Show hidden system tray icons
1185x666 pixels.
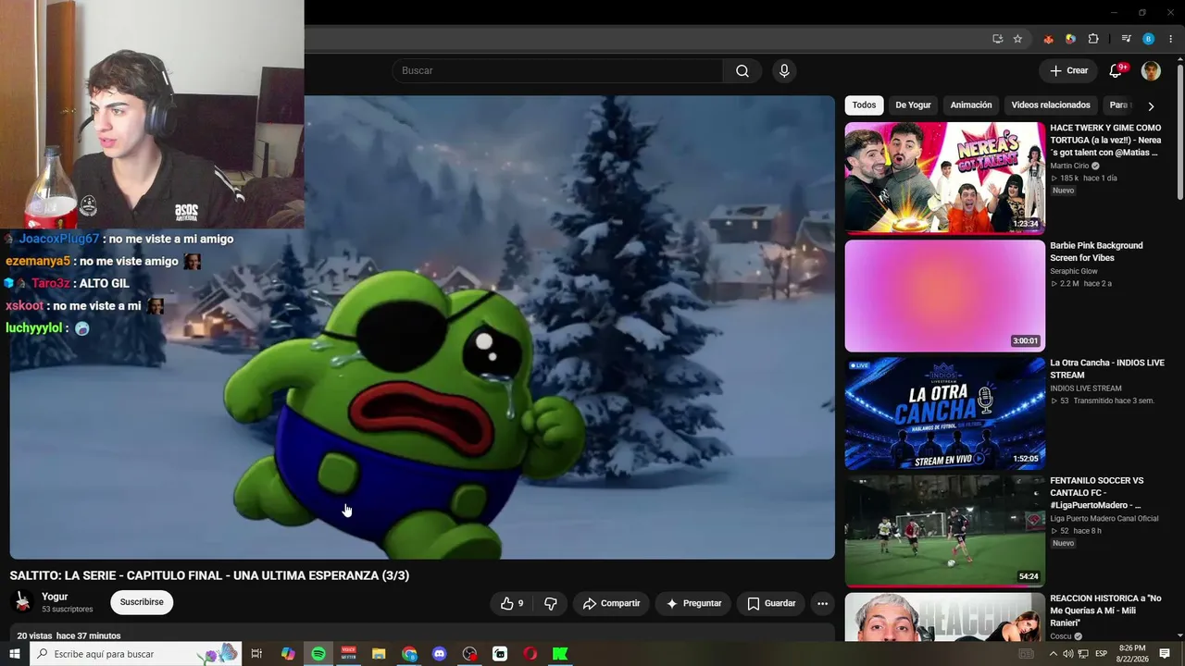[x=1052, y=654]
